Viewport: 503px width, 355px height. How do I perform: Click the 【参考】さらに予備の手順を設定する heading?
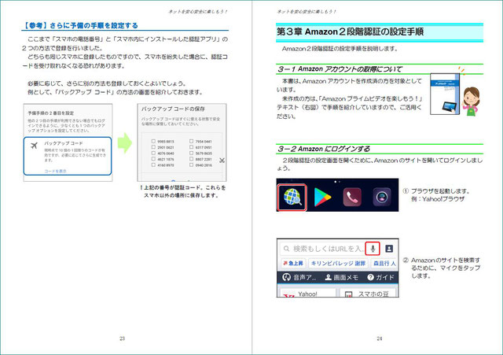80,25
